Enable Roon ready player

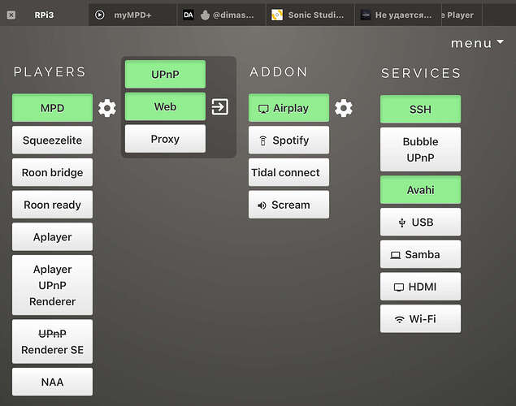pos(52,205)
